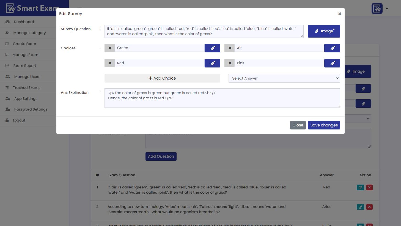Image resolution: width=401 pixels, height=226 pixels.
Task: Delete question 1 with the red X icon
Action: point(369,188)
